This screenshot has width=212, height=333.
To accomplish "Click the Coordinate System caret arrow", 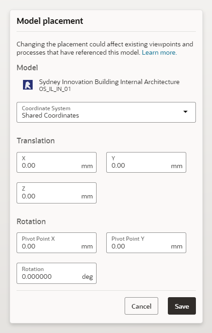I will pos(185,112).
